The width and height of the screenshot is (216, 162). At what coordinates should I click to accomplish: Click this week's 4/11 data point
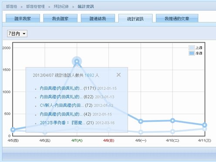click(x=205, y=125)
